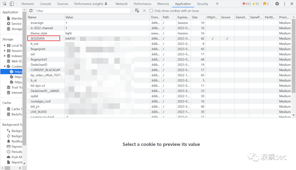Click the cookie Filter input field
Viewport: 296px width, 170px height.
(83, 11)
